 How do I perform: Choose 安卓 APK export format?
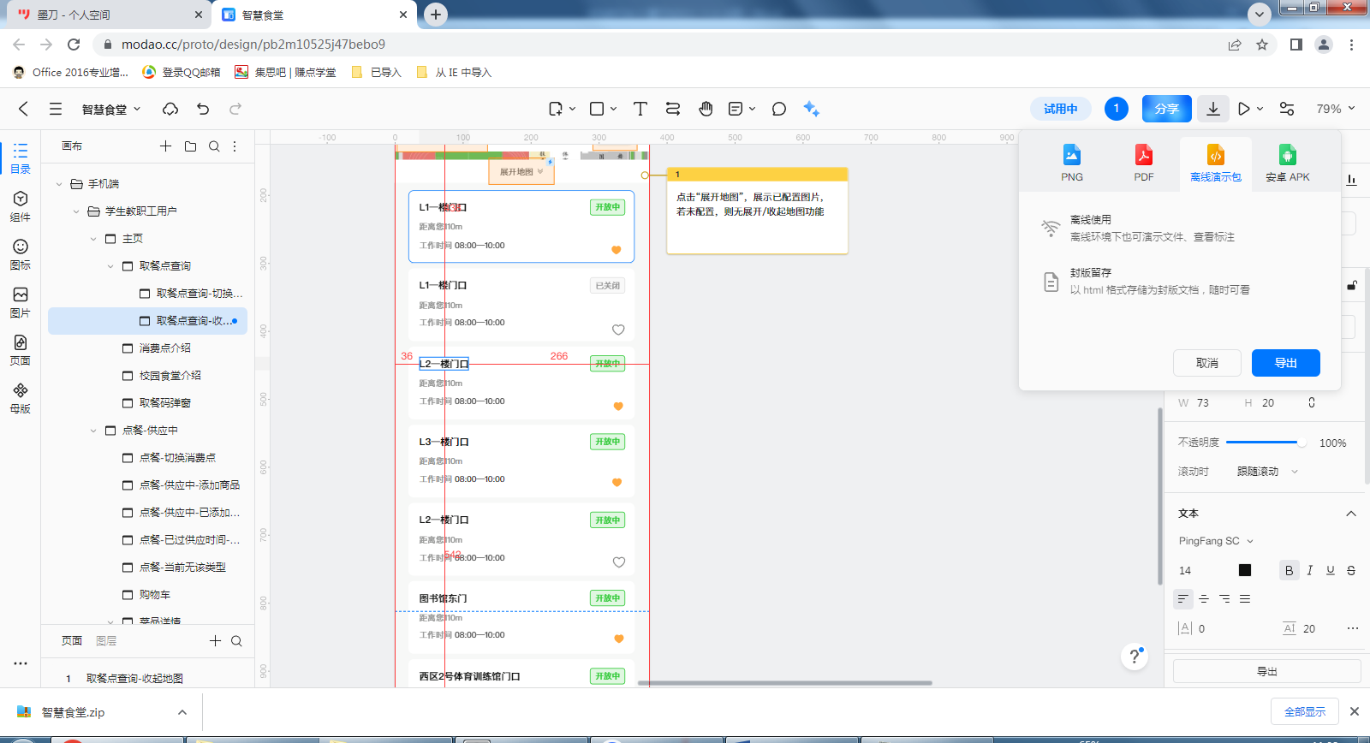pyautogui.click(x=1288, y=163)
